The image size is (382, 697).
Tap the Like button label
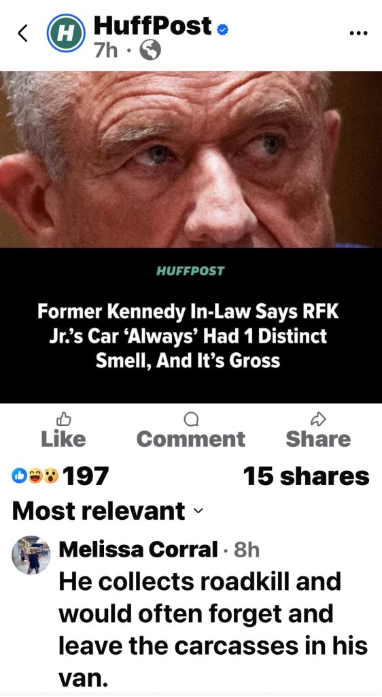coord(63,439)
